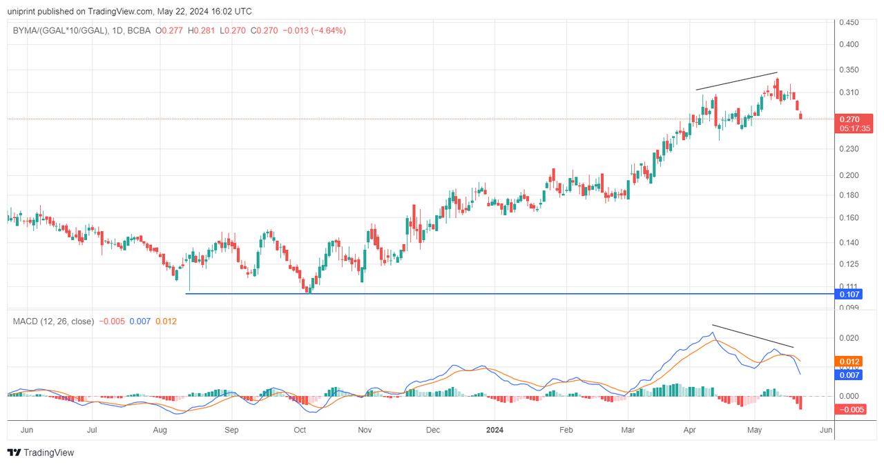Click the Dec date axis label
The height and width of the screenshot is (465, 884).
click(x=432, y=430)
